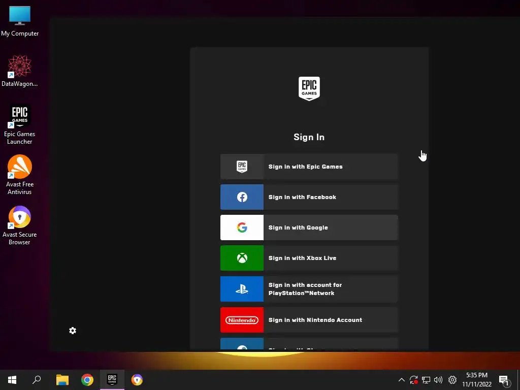This screenshot has height=390, width=520.
Task: Open launcher settings gear icon
Action: click(73, 331)
